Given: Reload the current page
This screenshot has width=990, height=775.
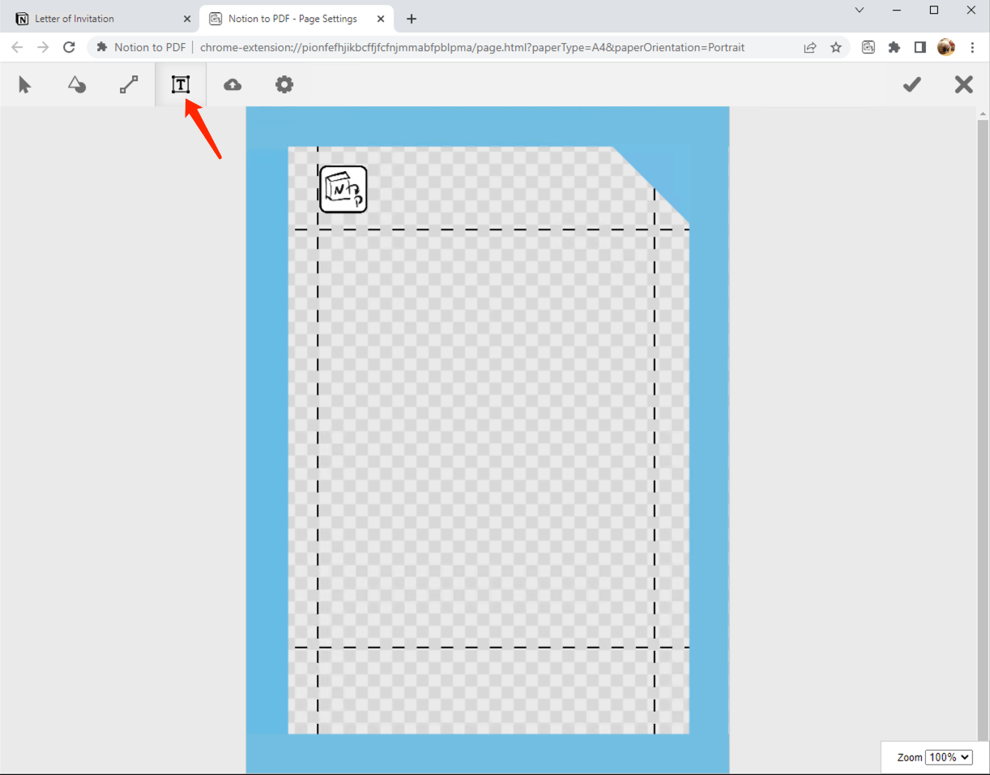Looking at the screenshot, I should coord(69,47).
